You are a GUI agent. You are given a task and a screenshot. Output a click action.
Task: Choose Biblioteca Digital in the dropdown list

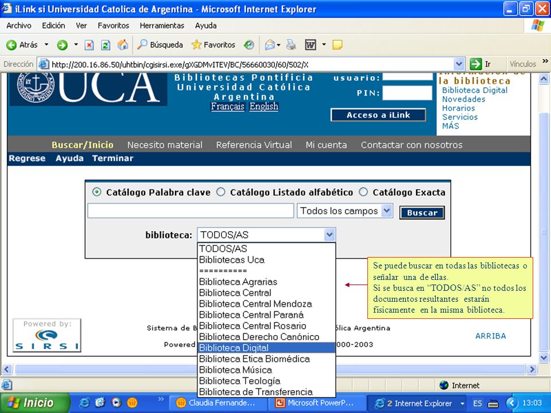tap(266, 348)
